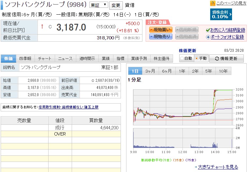Screen dimensions: 248x172
Task: Open ポートフォリオに登録 link
Action: coord(227,37)
